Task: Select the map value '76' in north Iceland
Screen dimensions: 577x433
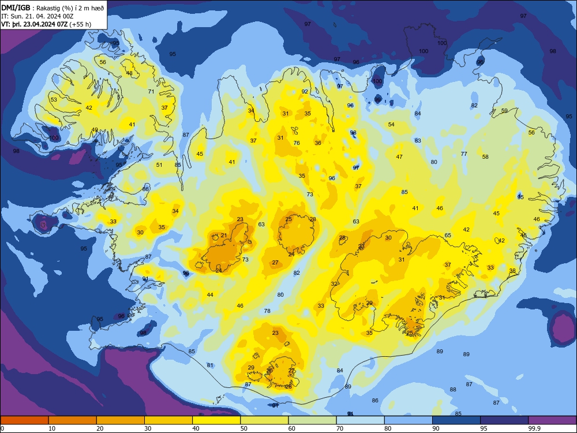Action: point(297,143)
